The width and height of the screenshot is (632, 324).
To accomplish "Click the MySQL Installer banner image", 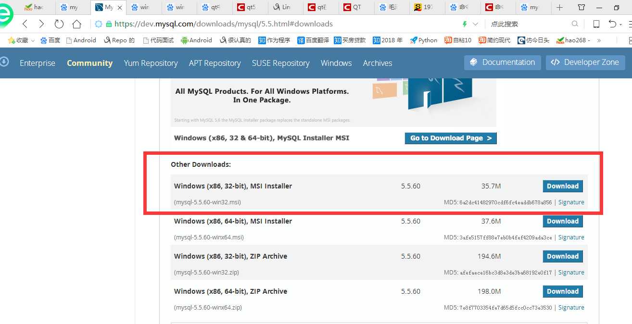I will point(333,102).
